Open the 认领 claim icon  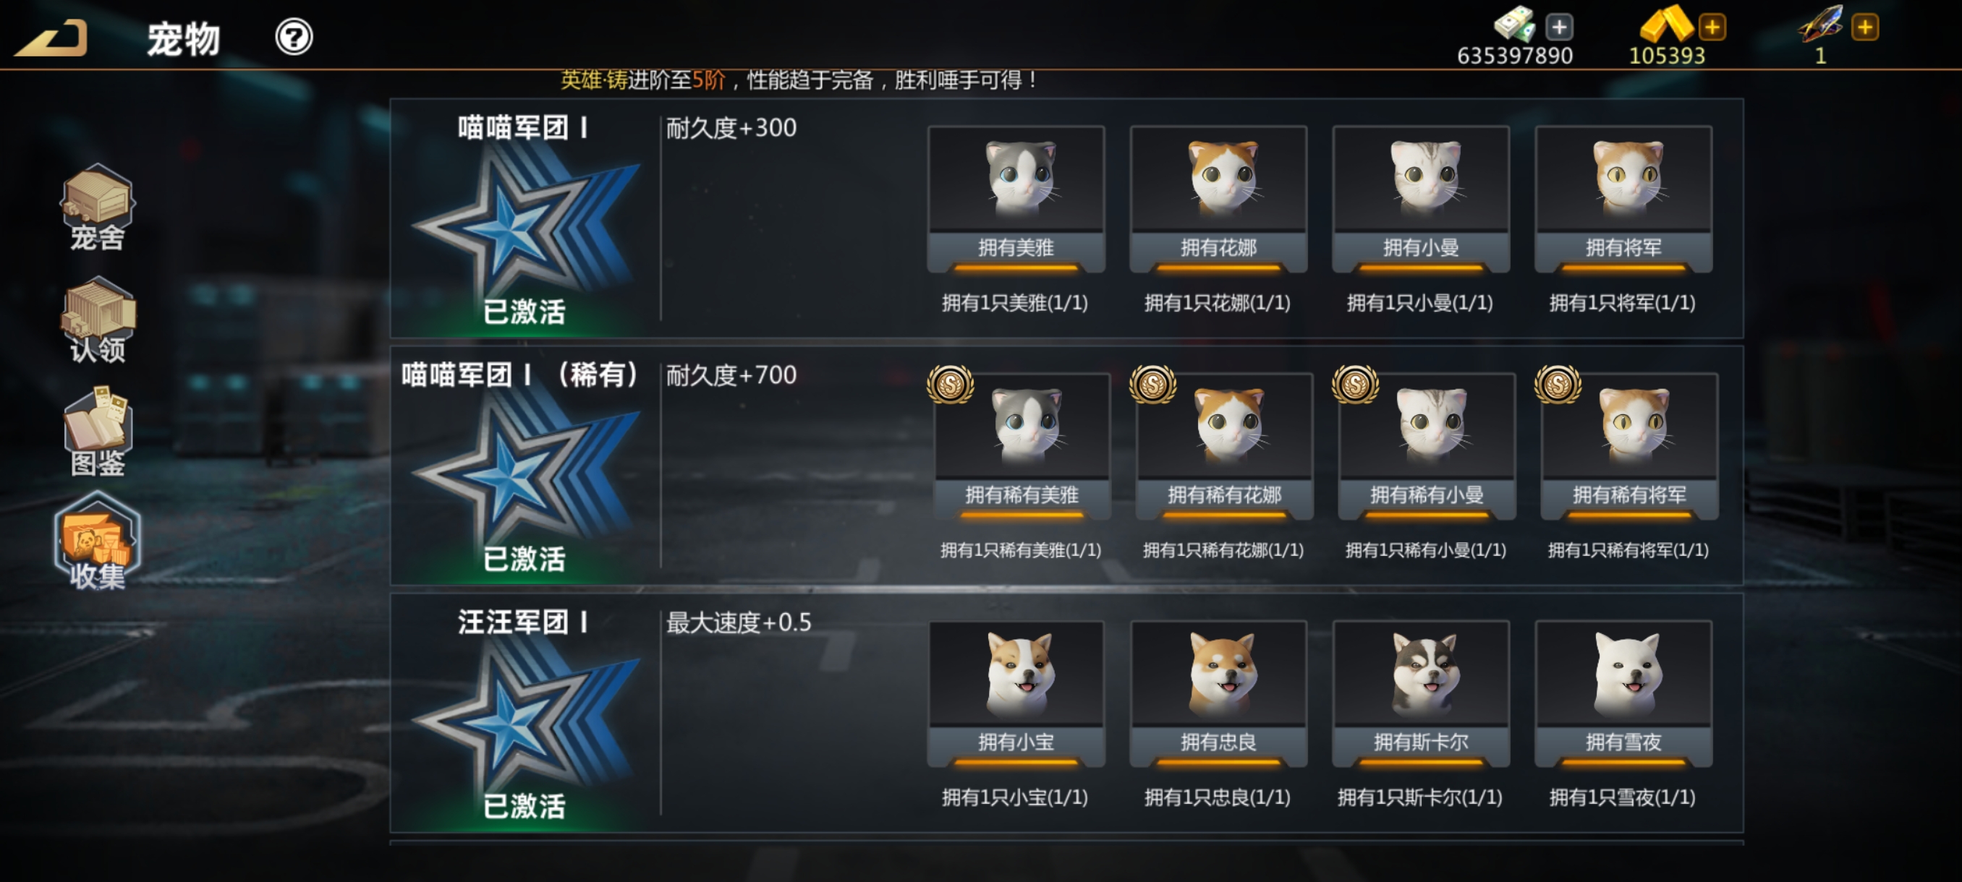point(98,320)
